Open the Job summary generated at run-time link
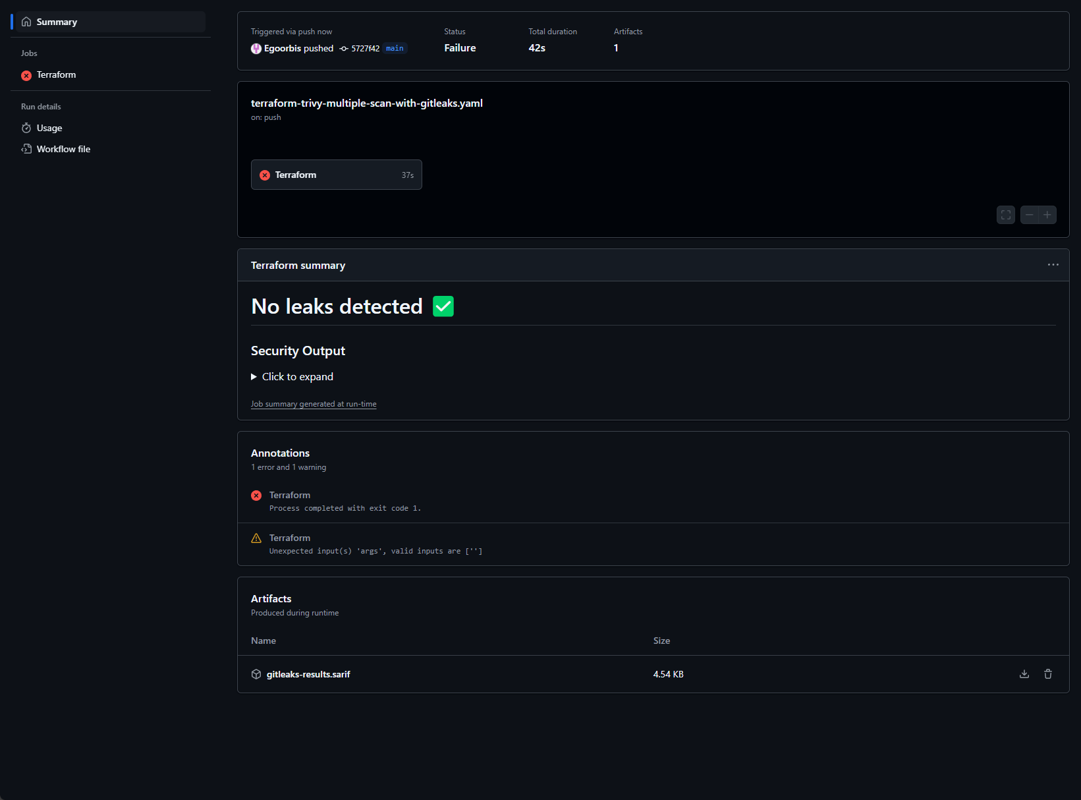 [x=314, y=404]
